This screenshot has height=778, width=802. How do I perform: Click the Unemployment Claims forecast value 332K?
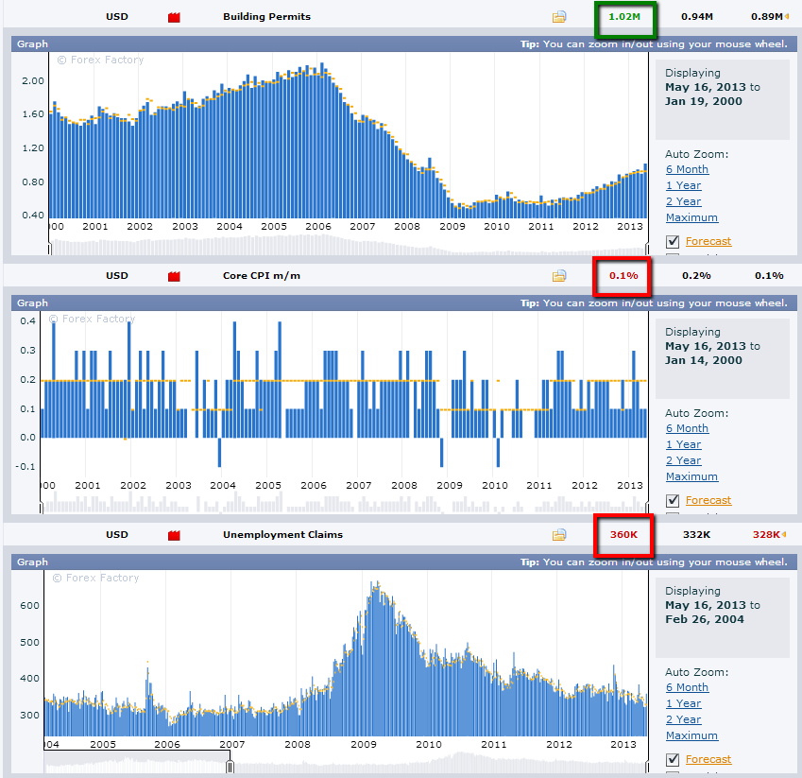[x=696, y=534]
